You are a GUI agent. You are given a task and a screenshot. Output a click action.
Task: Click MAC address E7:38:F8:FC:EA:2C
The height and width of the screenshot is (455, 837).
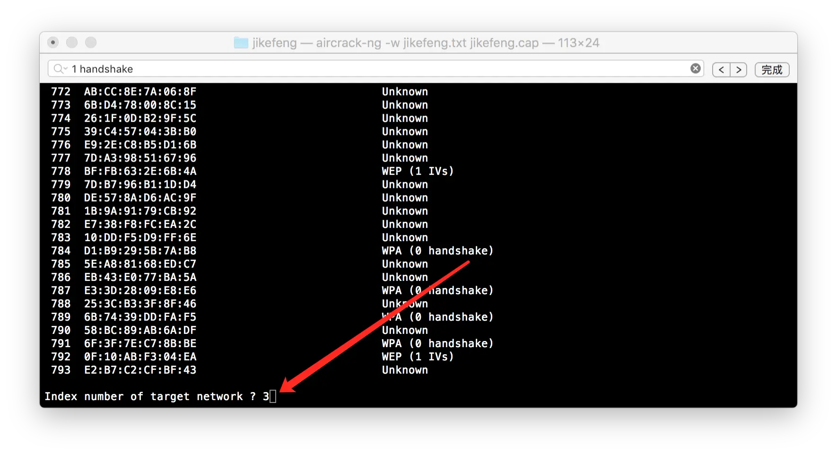(x=140, y=224)
